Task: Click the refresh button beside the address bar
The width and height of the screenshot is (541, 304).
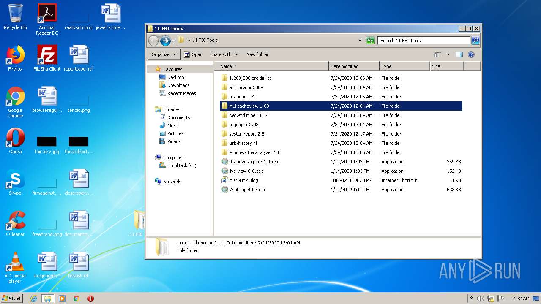Action: click(370, 41)
